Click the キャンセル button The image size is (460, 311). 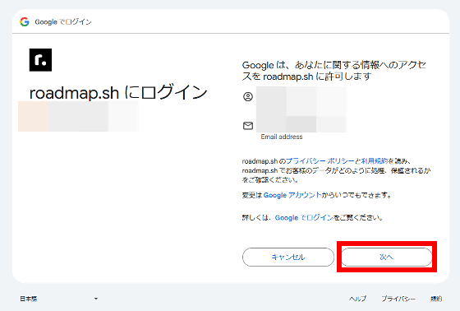point(288,257)
